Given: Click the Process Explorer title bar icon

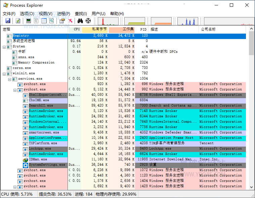Looking at the screenshot, I should click(x=6, y=5).
